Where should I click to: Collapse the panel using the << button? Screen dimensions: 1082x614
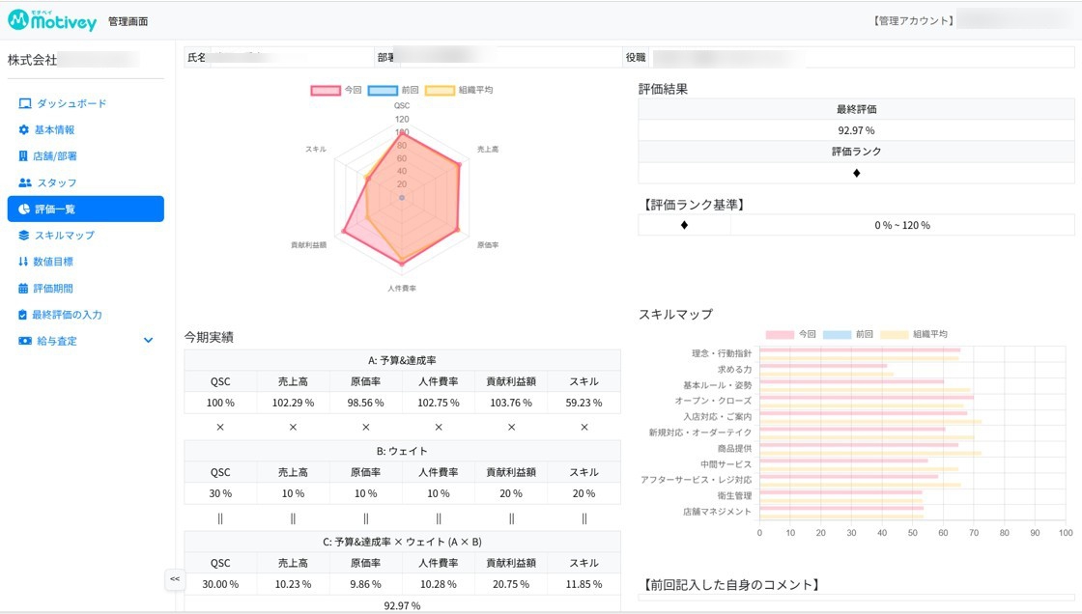click(174, 579)
